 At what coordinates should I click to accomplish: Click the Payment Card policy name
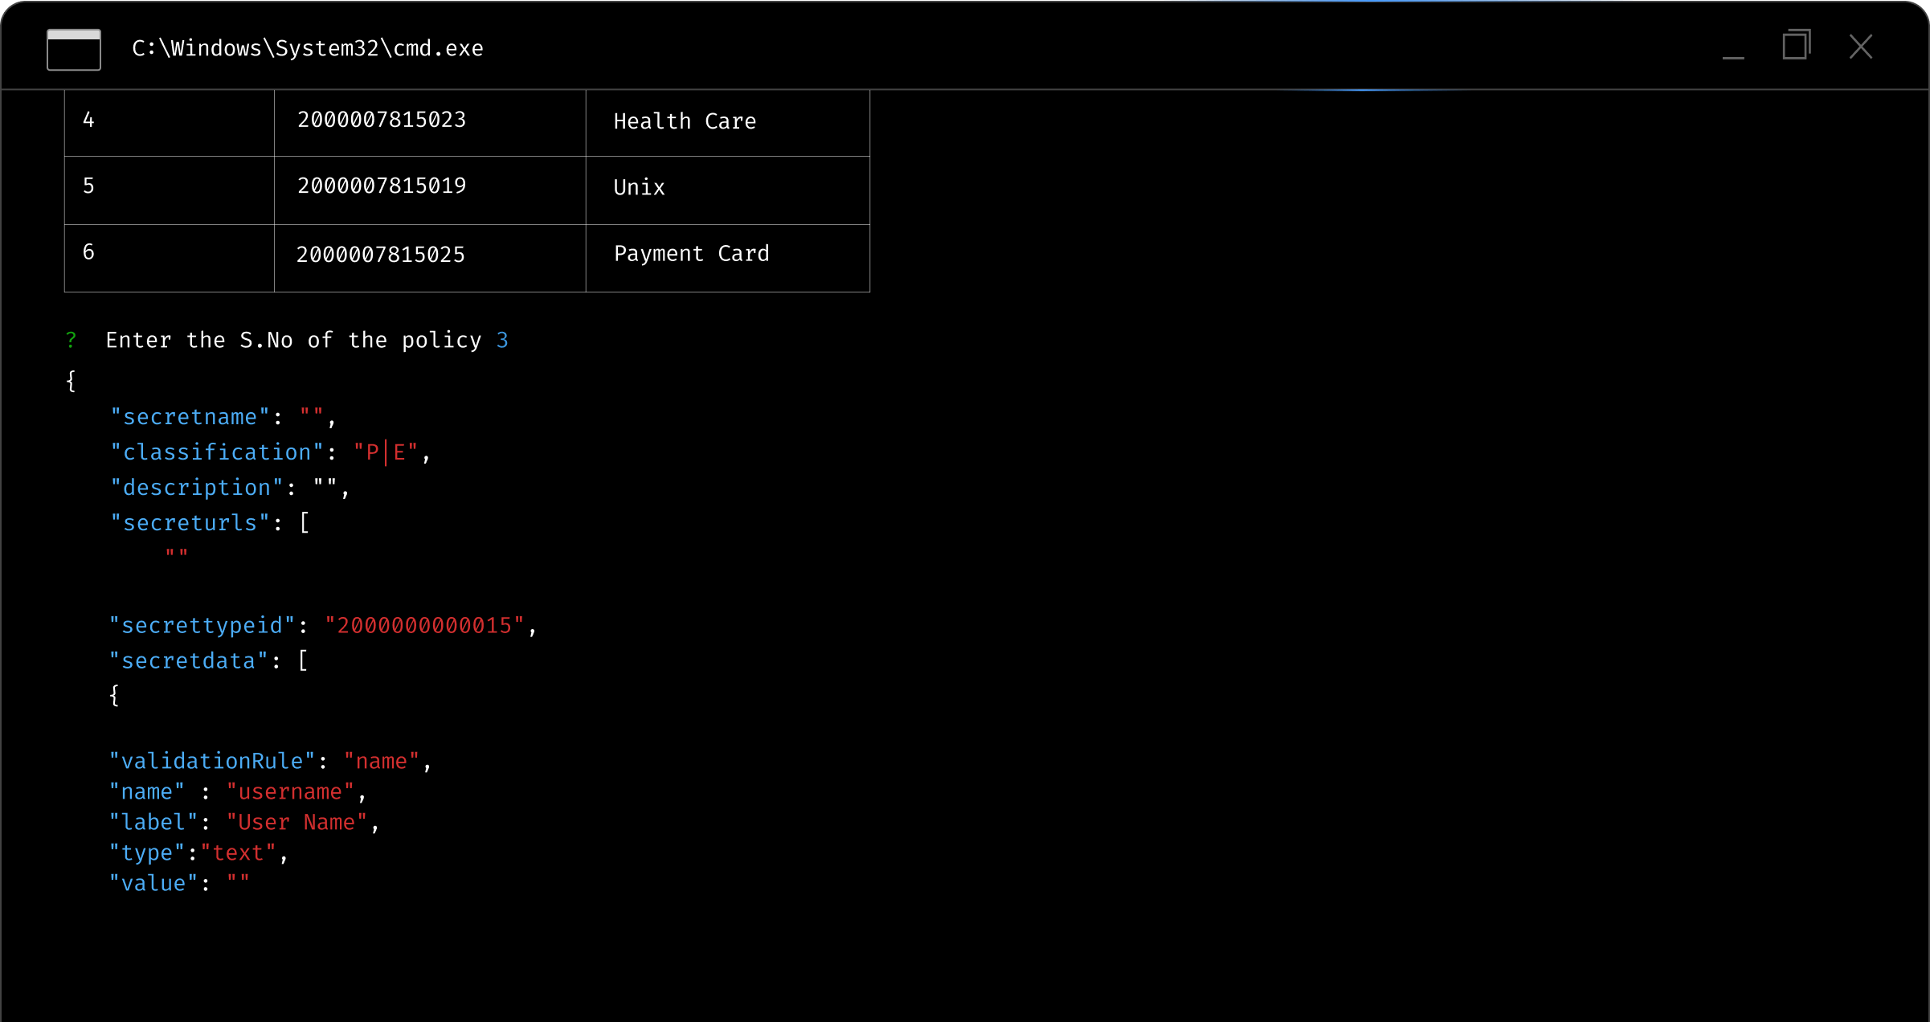tap(692, 254)
